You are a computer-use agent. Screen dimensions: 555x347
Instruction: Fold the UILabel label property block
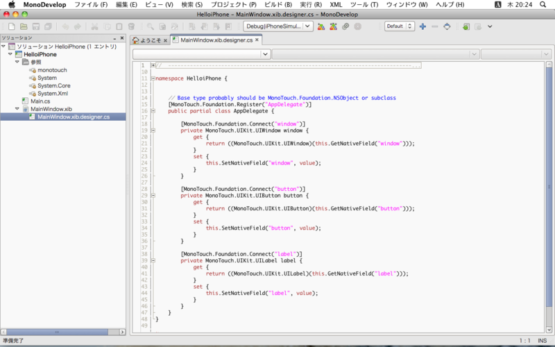pos(153,261)
